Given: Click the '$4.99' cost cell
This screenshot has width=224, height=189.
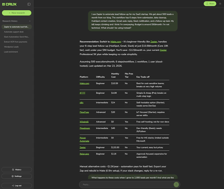Looking at the screenshot, I should [114, 93].
